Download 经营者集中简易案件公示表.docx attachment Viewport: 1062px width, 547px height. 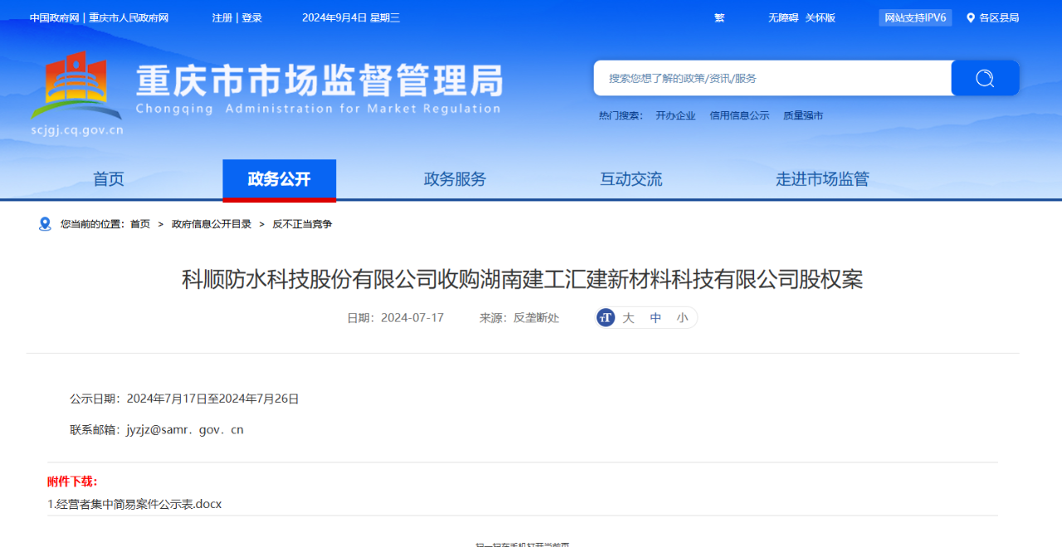(134, 504)
